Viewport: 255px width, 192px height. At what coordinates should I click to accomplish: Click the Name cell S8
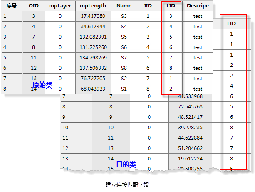(x=124, y=68)
